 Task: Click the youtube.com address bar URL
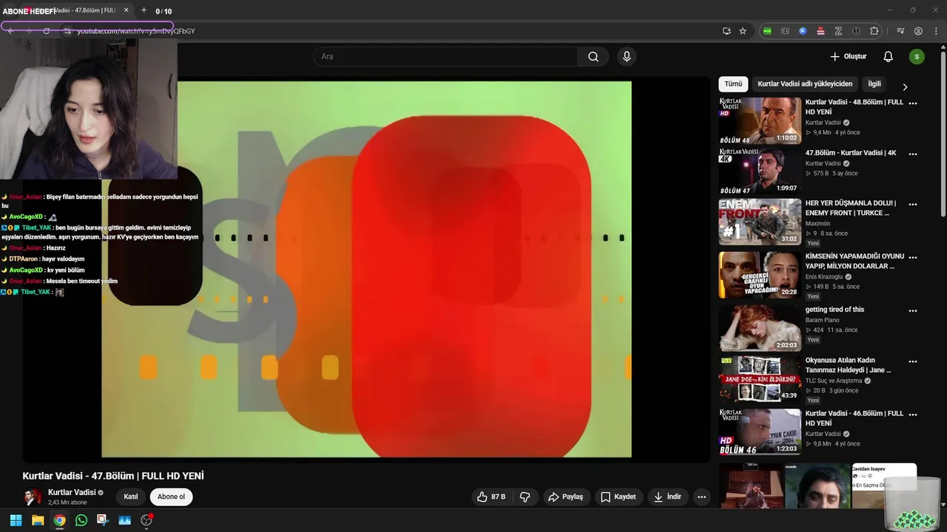tap(136, 31)
